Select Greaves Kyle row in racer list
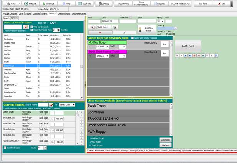The image size is (237, 163). (x=37, y=69)
